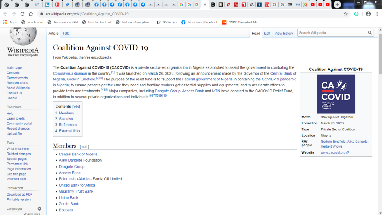Screen dimensions: 382x215
Task: Jump to Members in Contents
Action: click(66, 113)
